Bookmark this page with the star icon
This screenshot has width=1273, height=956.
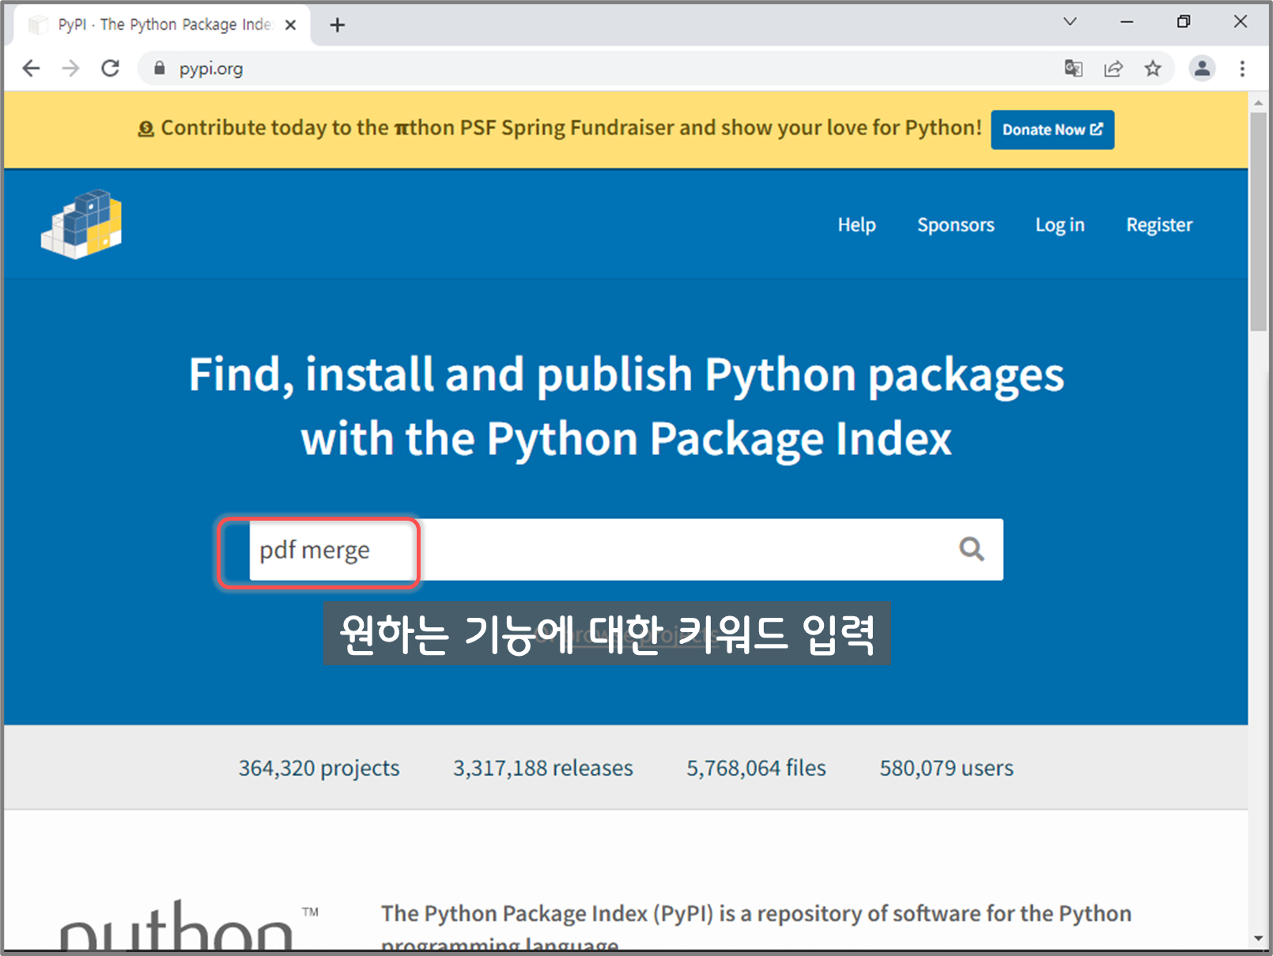click(1153, 69)
